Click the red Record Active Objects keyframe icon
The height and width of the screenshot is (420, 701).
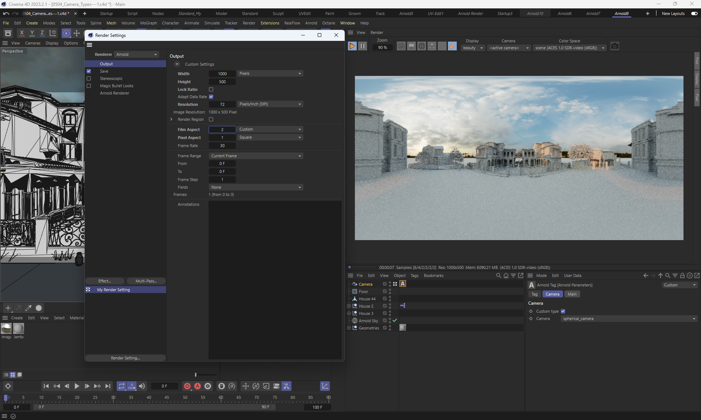tap(187, 386)
